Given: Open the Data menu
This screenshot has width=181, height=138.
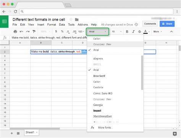Looking at the screenshot, I should point(62,24).
